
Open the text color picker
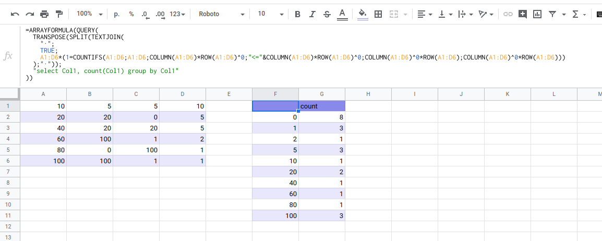(x=342, y=14)
